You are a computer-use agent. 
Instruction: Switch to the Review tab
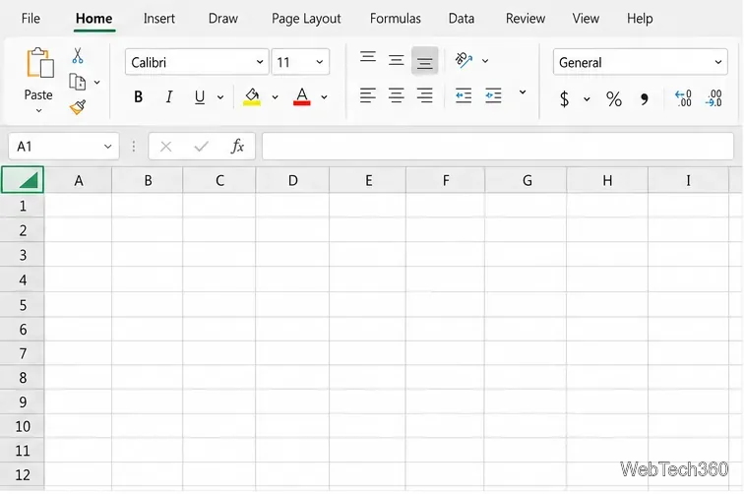[x=526, y=19]
